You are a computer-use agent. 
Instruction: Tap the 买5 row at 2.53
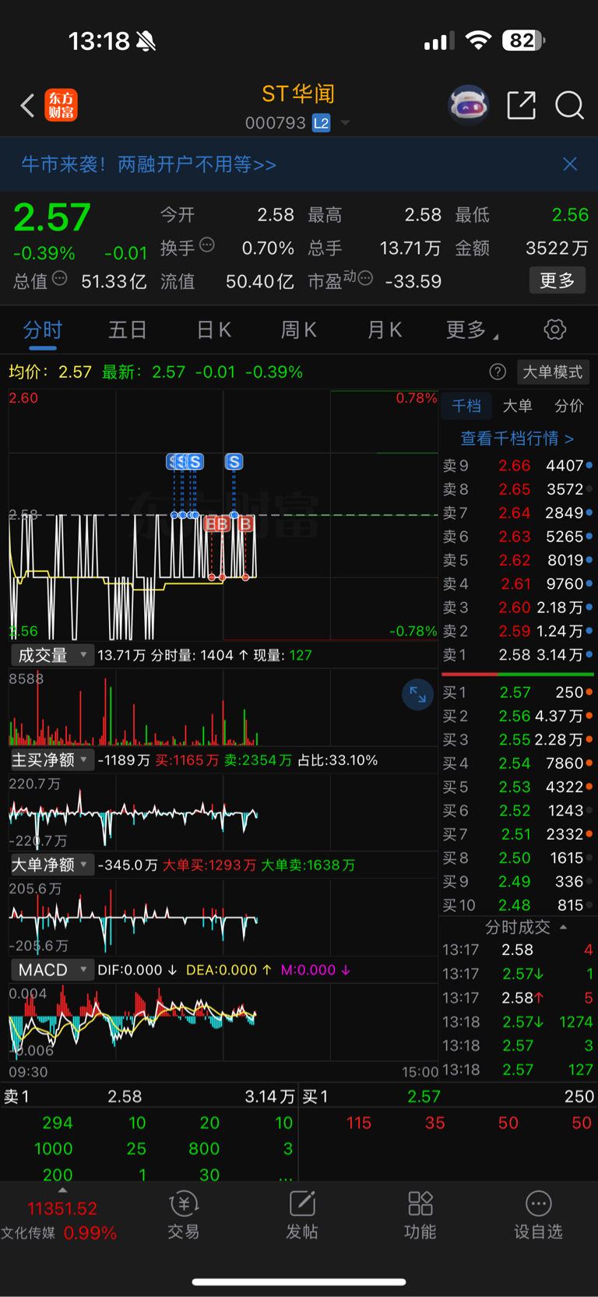(517, 787)
